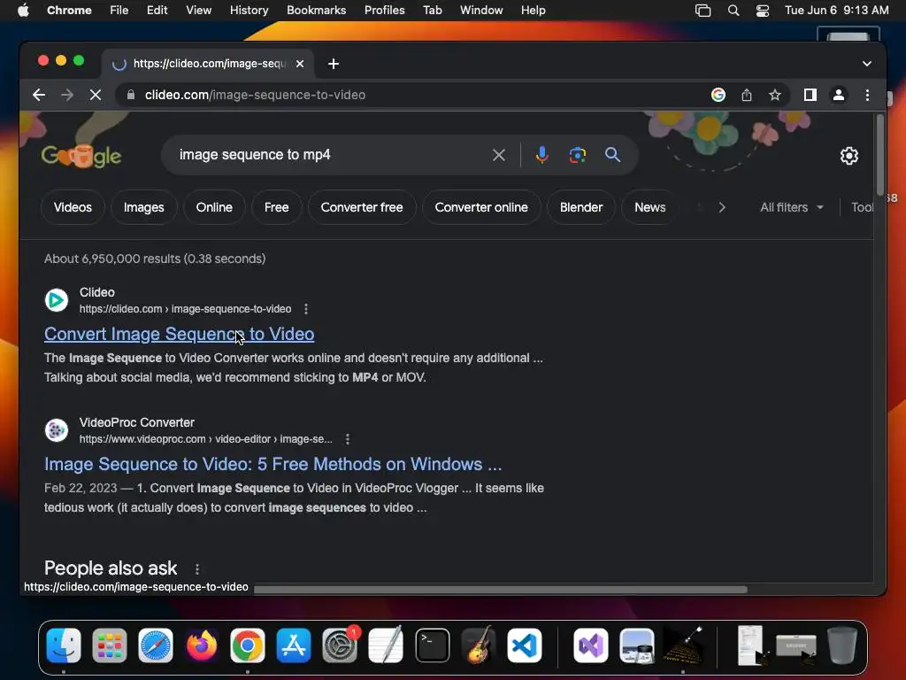
Task: Open App Store from the Dock
Action: pos(294,645)
